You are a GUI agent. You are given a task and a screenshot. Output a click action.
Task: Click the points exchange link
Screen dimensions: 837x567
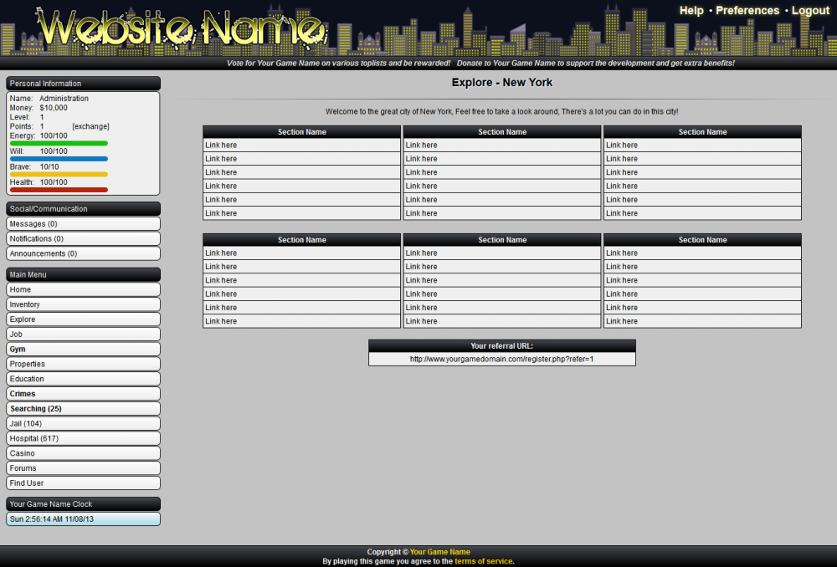(x=90, y=126)
